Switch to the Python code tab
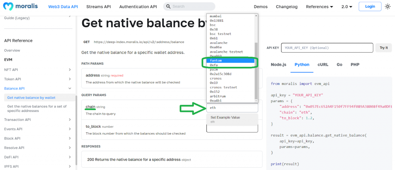Screen dimensions: 395x170 (x=302, y=65)
